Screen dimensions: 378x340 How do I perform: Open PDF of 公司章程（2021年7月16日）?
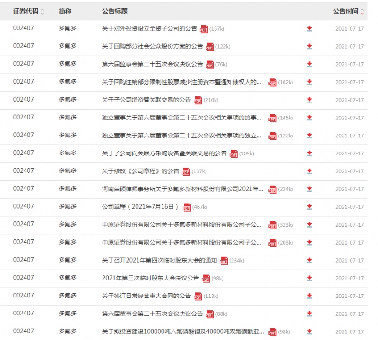pos(186,207)
